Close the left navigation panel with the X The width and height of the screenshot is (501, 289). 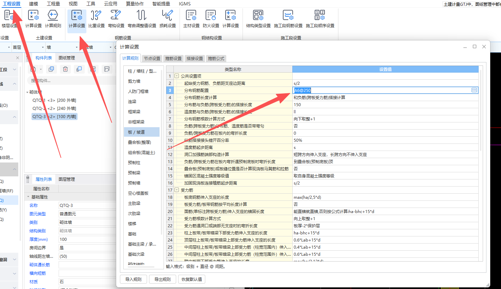click(18, 58)
